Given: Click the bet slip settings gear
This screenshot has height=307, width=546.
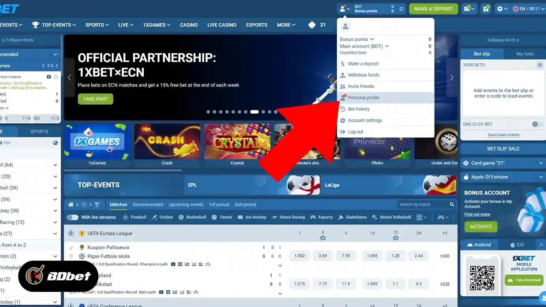Looking at the screenshot, I should [x=540, y=65].
